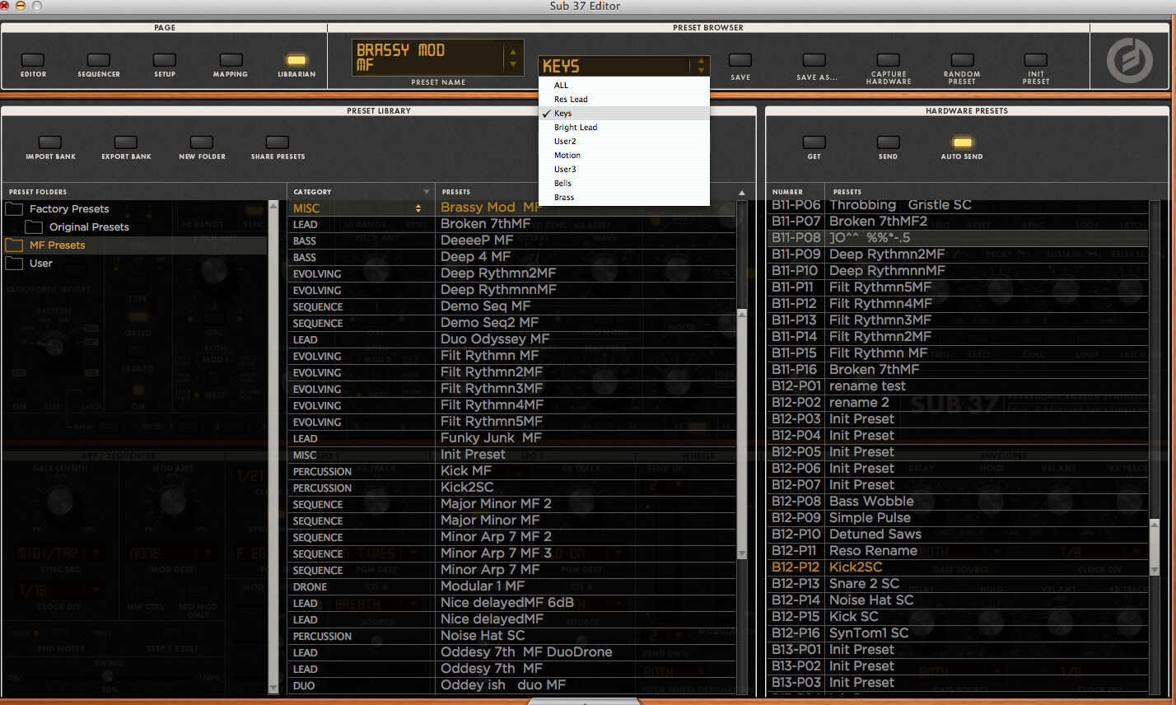Viewport: 1176px width, 705px height.
Task: Select the Factory Presets folder label
Action: click(x=69, y=209)
